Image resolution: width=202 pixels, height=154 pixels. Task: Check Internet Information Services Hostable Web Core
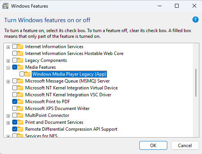tap(15, 53)
